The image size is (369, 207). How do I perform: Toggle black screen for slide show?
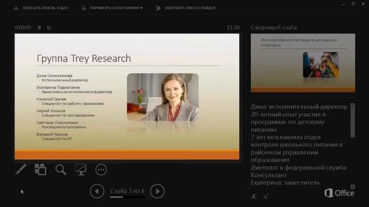point(81,170)
